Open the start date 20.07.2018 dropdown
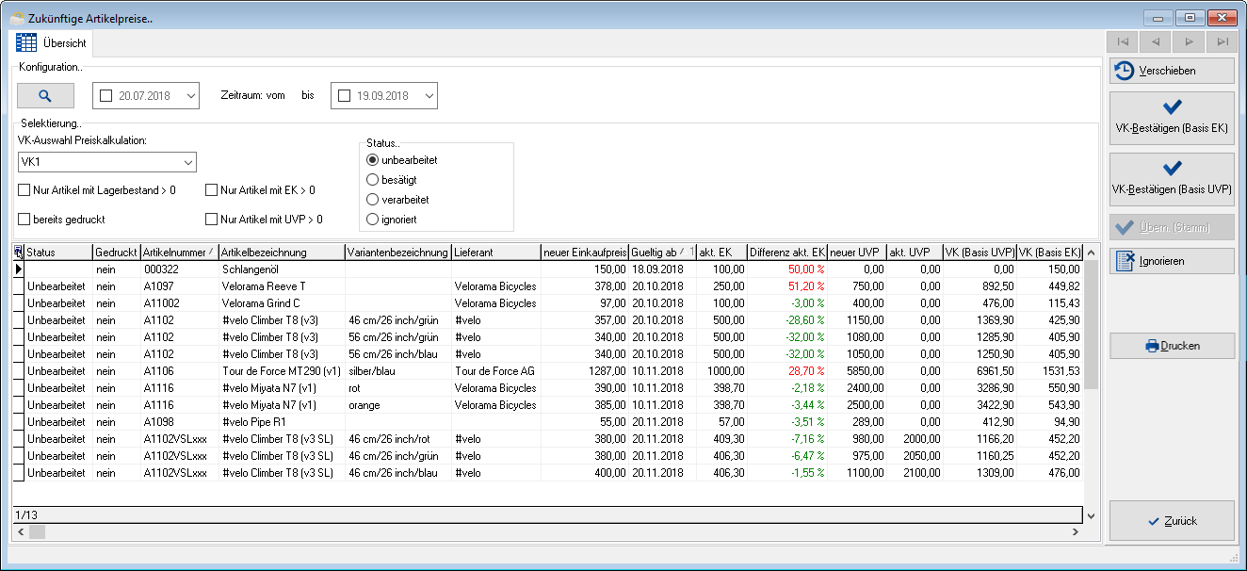1247x571 pixels. pyautogui.click(x=191, y=95)
